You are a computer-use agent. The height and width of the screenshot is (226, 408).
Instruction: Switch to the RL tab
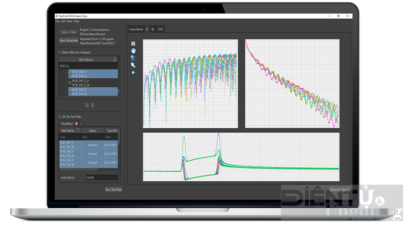coord(153,29)
